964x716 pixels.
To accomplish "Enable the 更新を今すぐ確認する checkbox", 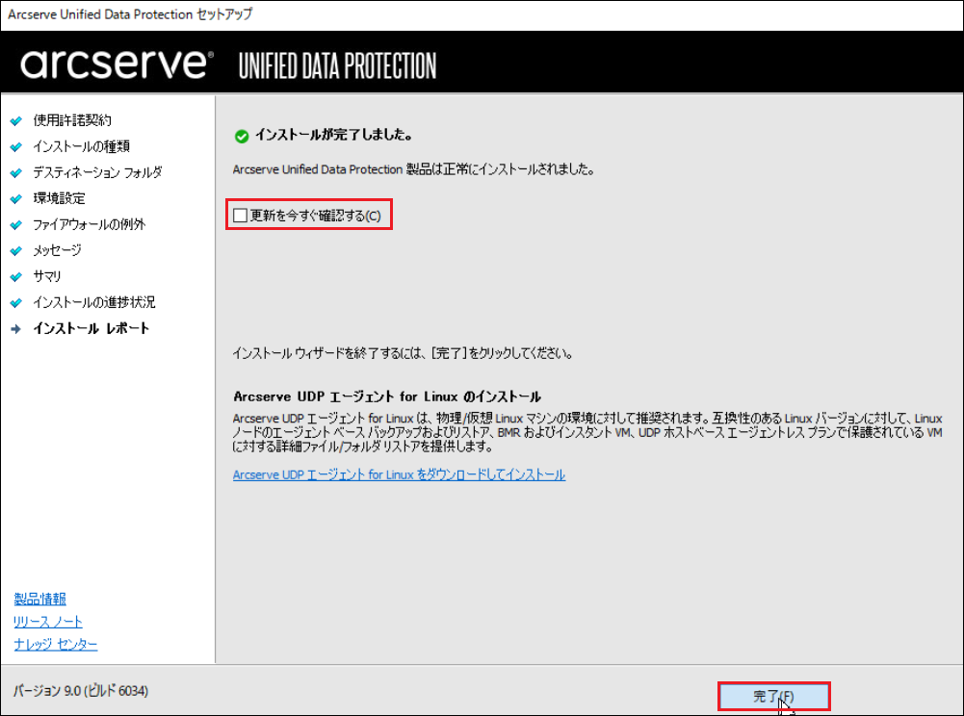I will (241, 216).
